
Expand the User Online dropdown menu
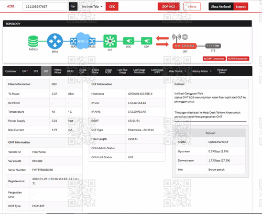[x=177, y=71]
